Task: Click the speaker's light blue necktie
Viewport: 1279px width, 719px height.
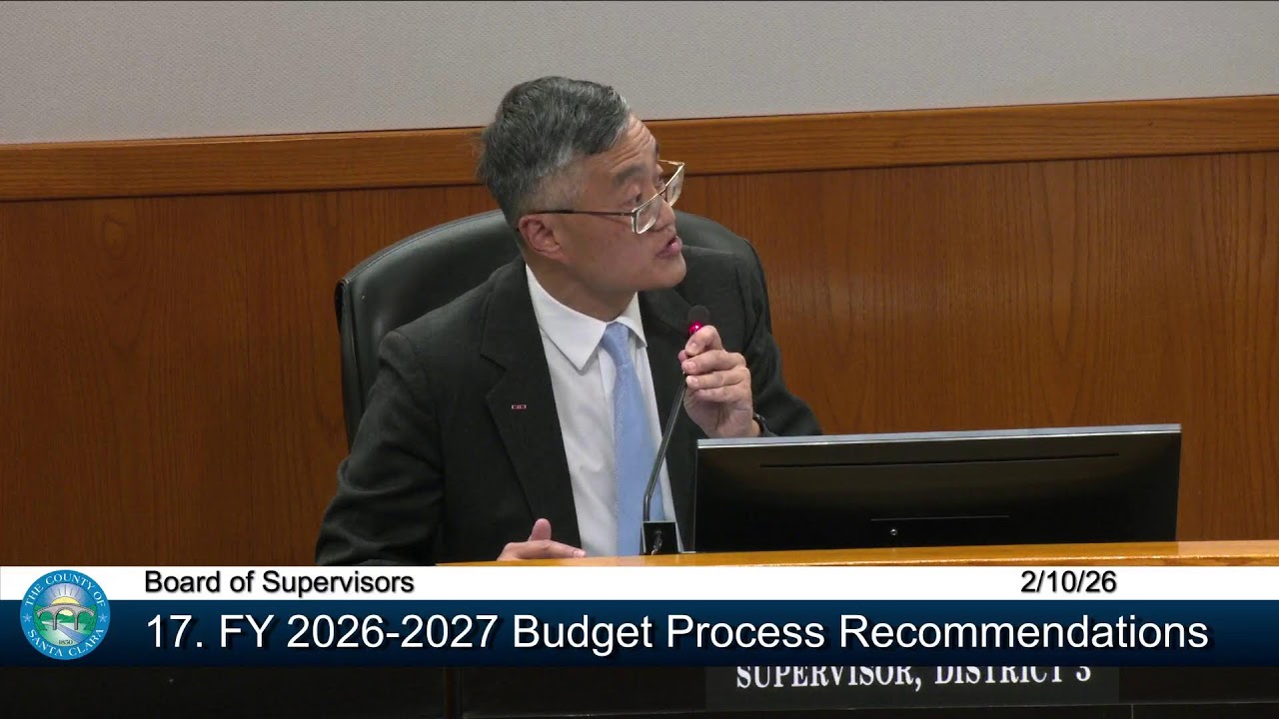Action: (x=630, y=436)
